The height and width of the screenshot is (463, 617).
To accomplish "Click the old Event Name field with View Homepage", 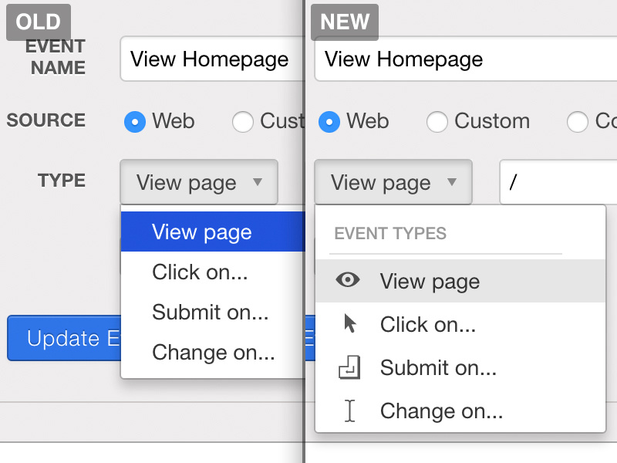I will pyautogui.click(x=210, y=59).
